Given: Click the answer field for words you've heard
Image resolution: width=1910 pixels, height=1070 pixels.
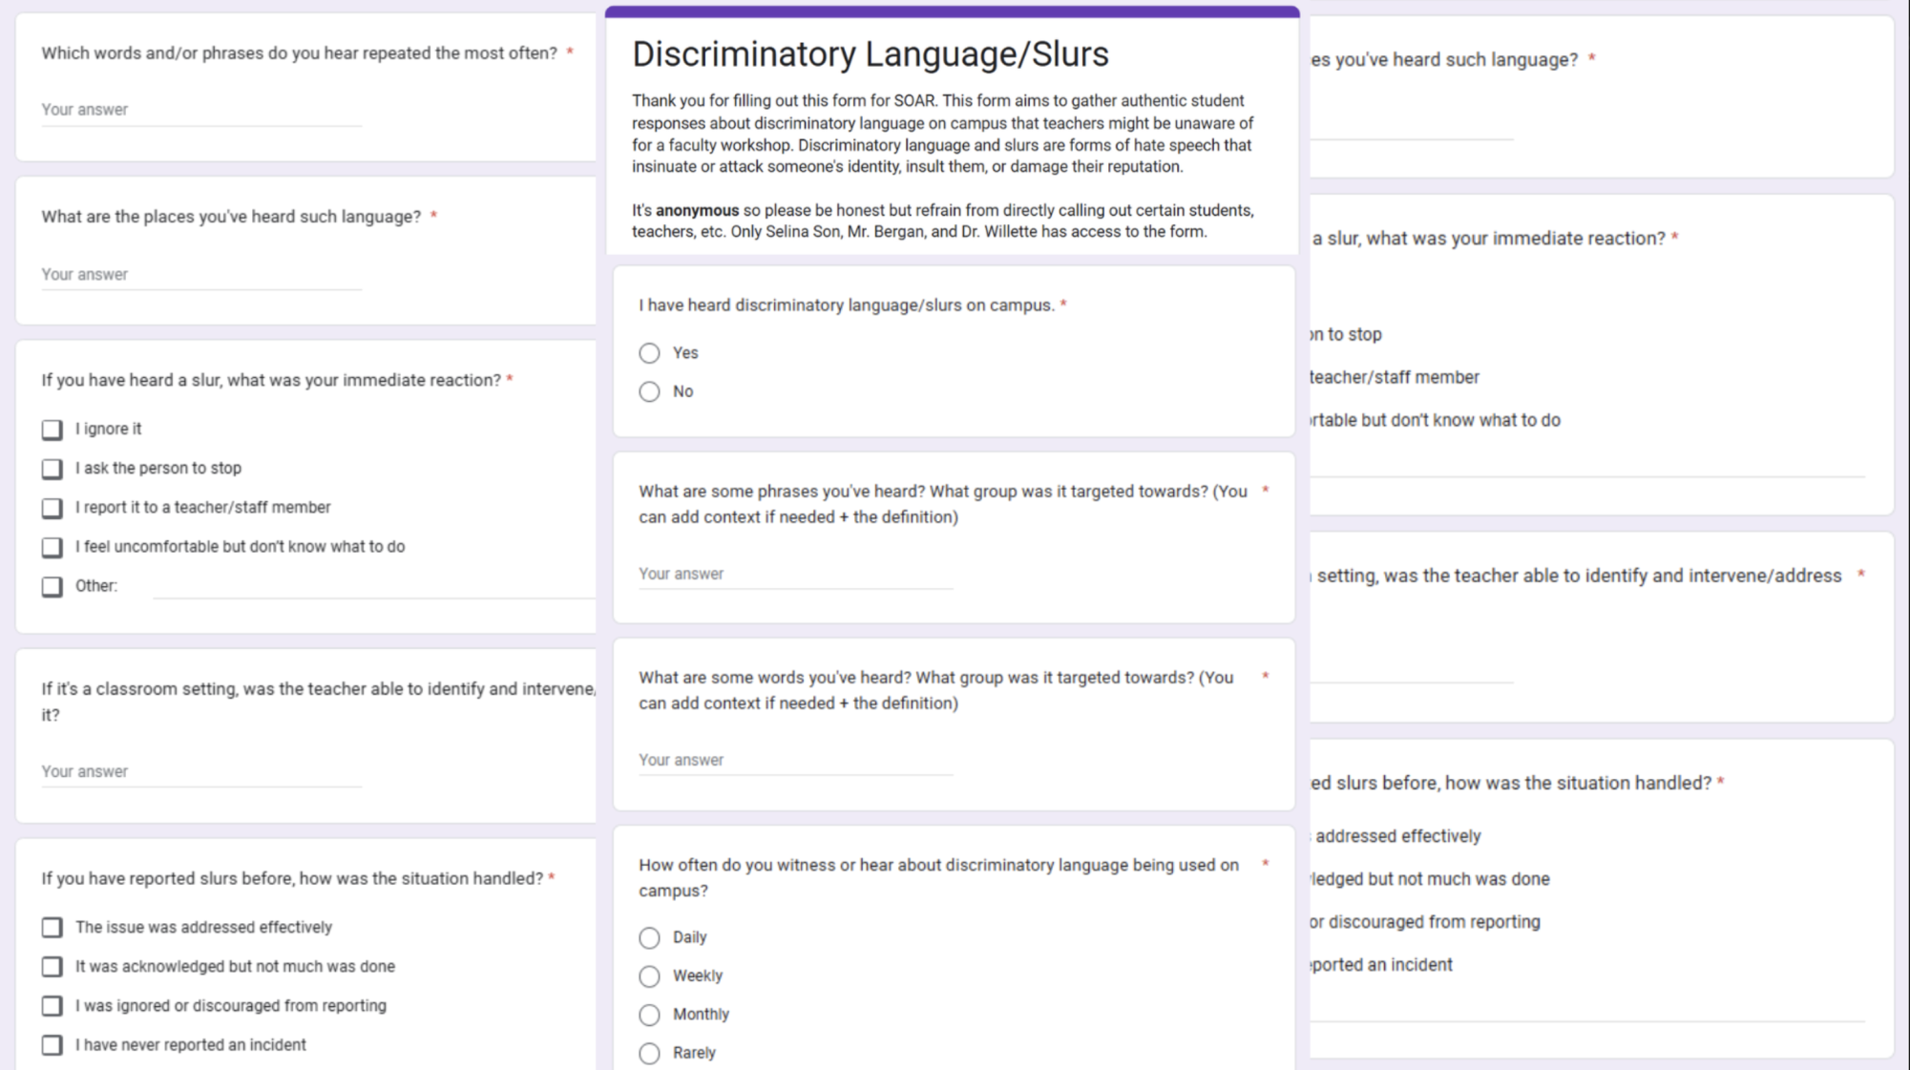Looking at the screenshot, I should 795,760.
